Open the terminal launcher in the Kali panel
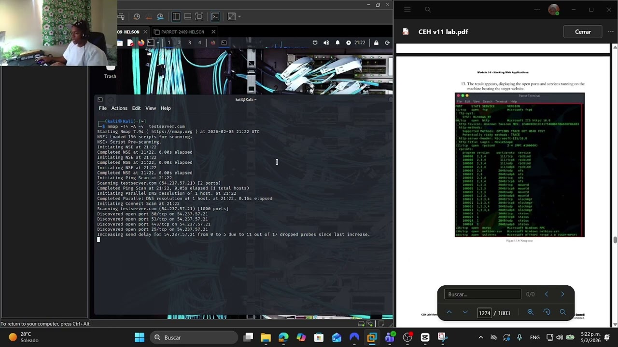 pyautogui.click(x=151, y=43)
